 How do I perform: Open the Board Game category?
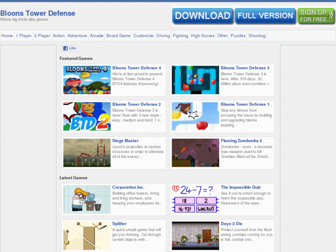click(x=118, y=36)
